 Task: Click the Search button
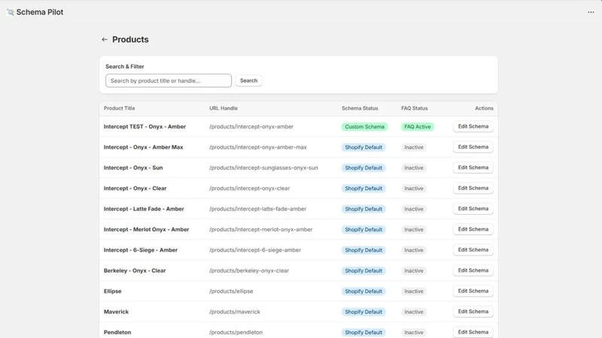pyautogui.click(x=249, y=80)
